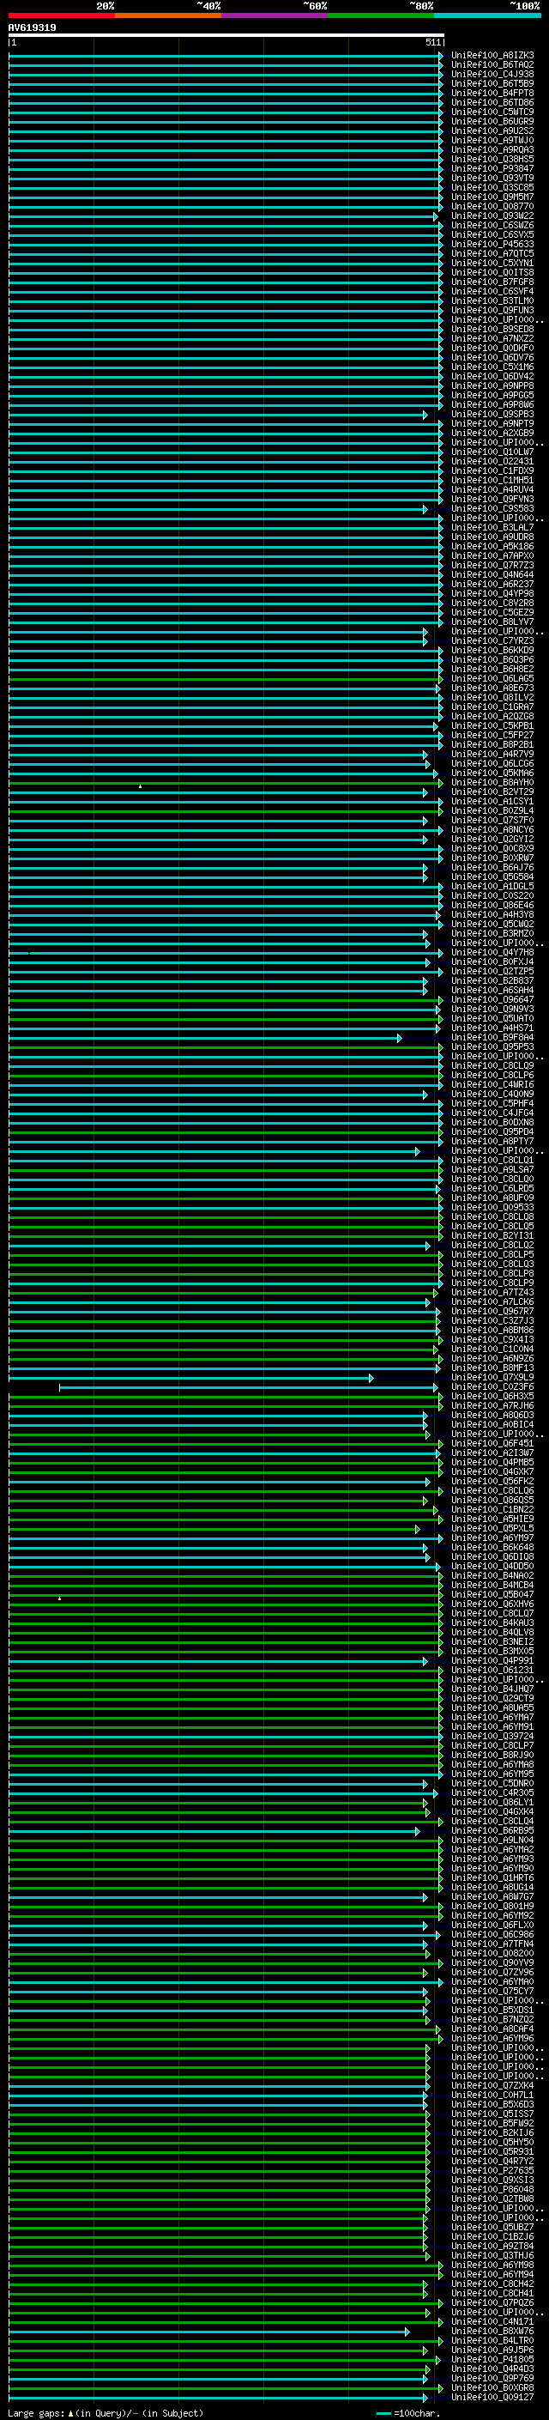Click hit label UniRef100_A9U2S2
This screenshot has height=2420, width=549.
[x=492, y=130]
